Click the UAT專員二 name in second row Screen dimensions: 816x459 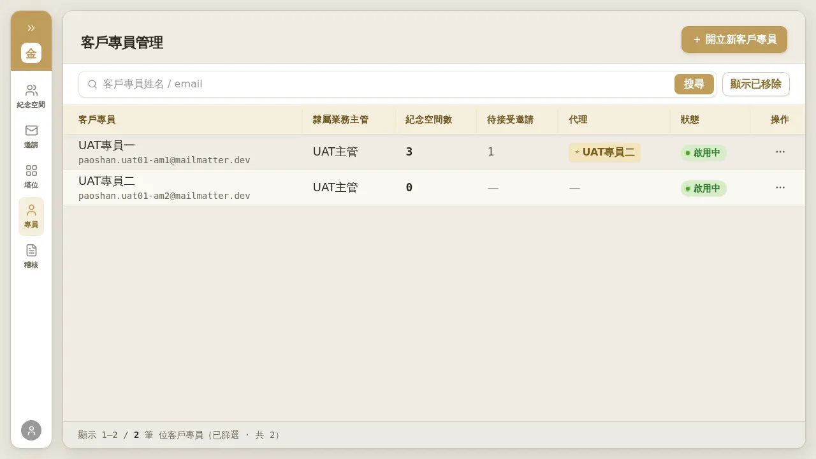106,181
